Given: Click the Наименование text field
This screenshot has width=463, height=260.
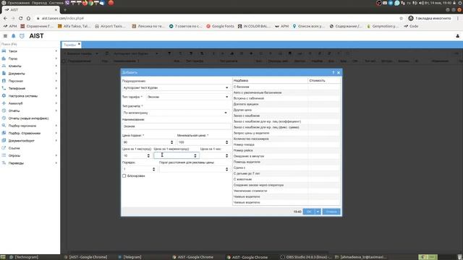Looking at the screenshot, I should point(177,126).
